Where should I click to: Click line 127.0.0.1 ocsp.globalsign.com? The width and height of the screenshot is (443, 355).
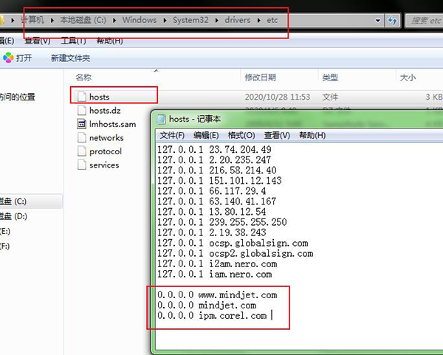tap(233, 243)
